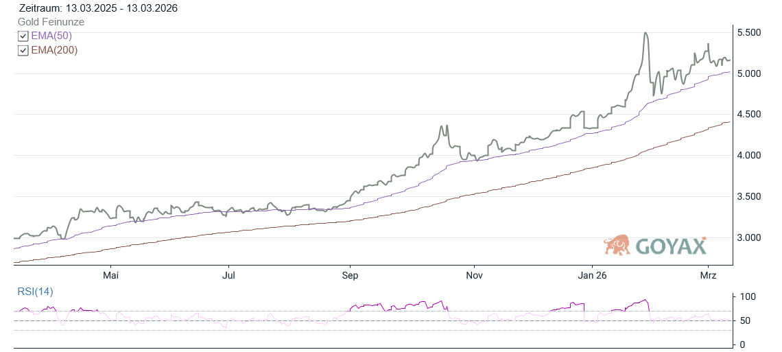Image resolution: width=782 pixels, height=352 pixels.
Task: Uncheck the EMA(200) indicator checkbox
Action: (x=23, y=50)
